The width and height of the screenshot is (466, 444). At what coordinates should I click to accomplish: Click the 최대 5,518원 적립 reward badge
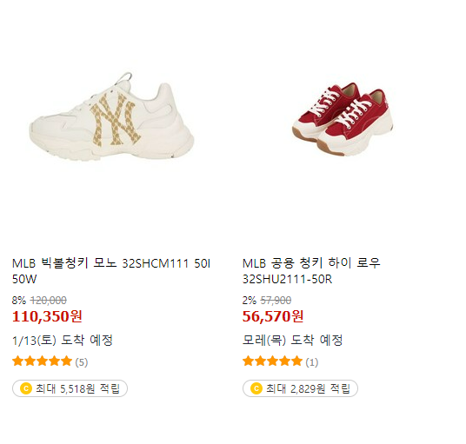point(70,388)
